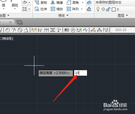135x114 pixels.
Task: Expand the Ellipse tool dropdown arrow
Action: (x=29, y=2)
